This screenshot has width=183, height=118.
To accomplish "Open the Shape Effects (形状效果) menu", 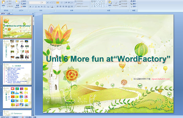I will (x=123, y=6).
